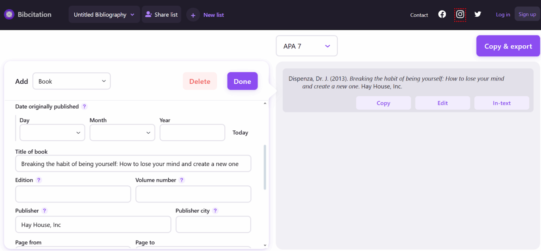The height and width of the screenshot is (251, 541).
Task: Show help for Volume number
Action: (182, 180)
